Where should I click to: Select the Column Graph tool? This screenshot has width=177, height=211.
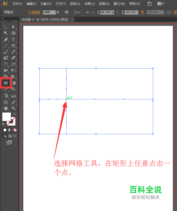click(13, 96)
